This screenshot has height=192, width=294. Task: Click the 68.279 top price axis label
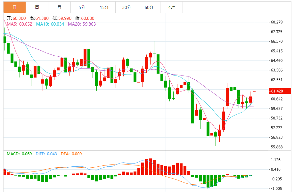coord(276,22)
